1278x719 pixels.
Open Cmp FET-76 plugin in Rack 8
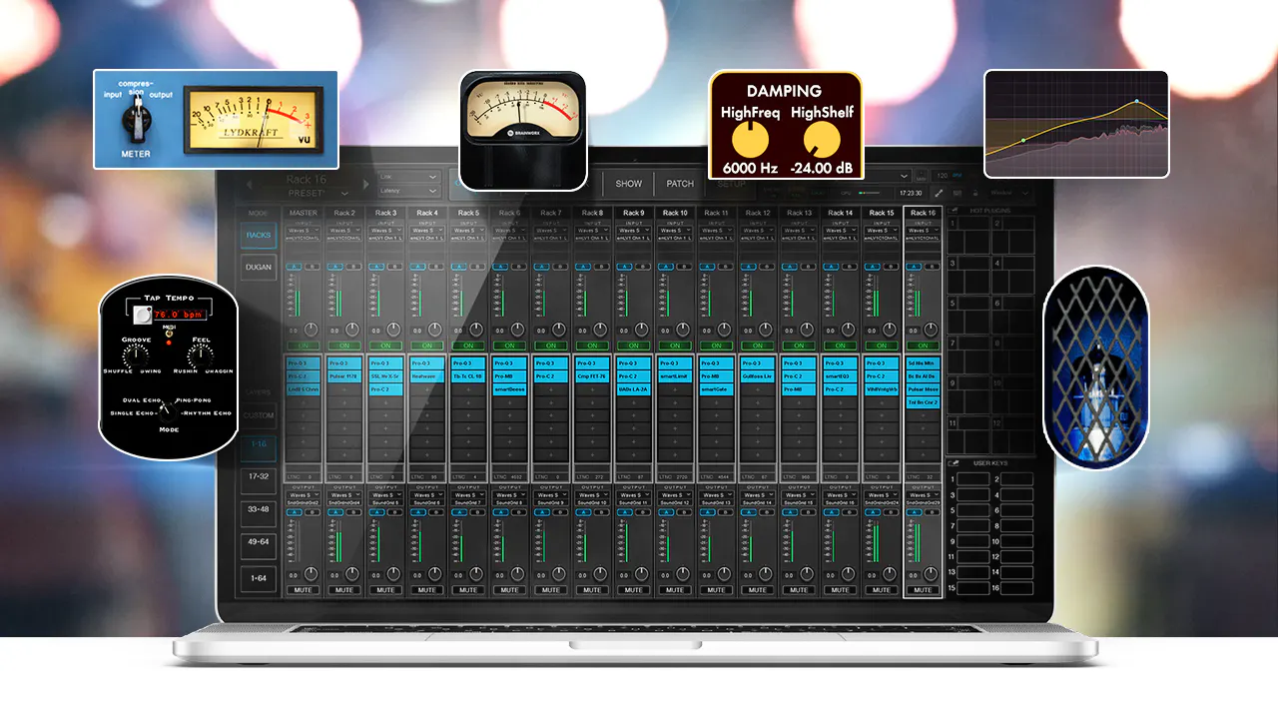tap(592, 375)
